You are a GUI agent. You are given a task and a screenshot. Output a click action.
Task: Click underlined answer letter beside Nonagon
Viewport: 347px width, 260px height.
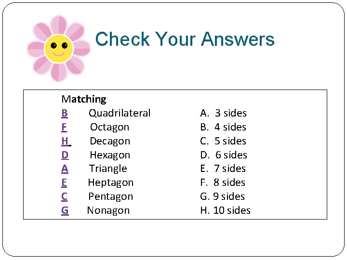pyautogui.click(x=65, y=210)
